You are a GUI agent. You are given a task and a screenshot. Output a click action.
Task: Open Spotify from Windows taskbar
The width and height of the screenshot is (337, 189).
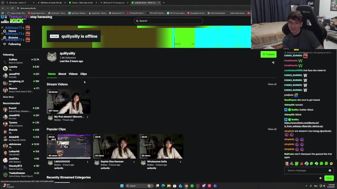pyautogui.click(x=192, y=186)
